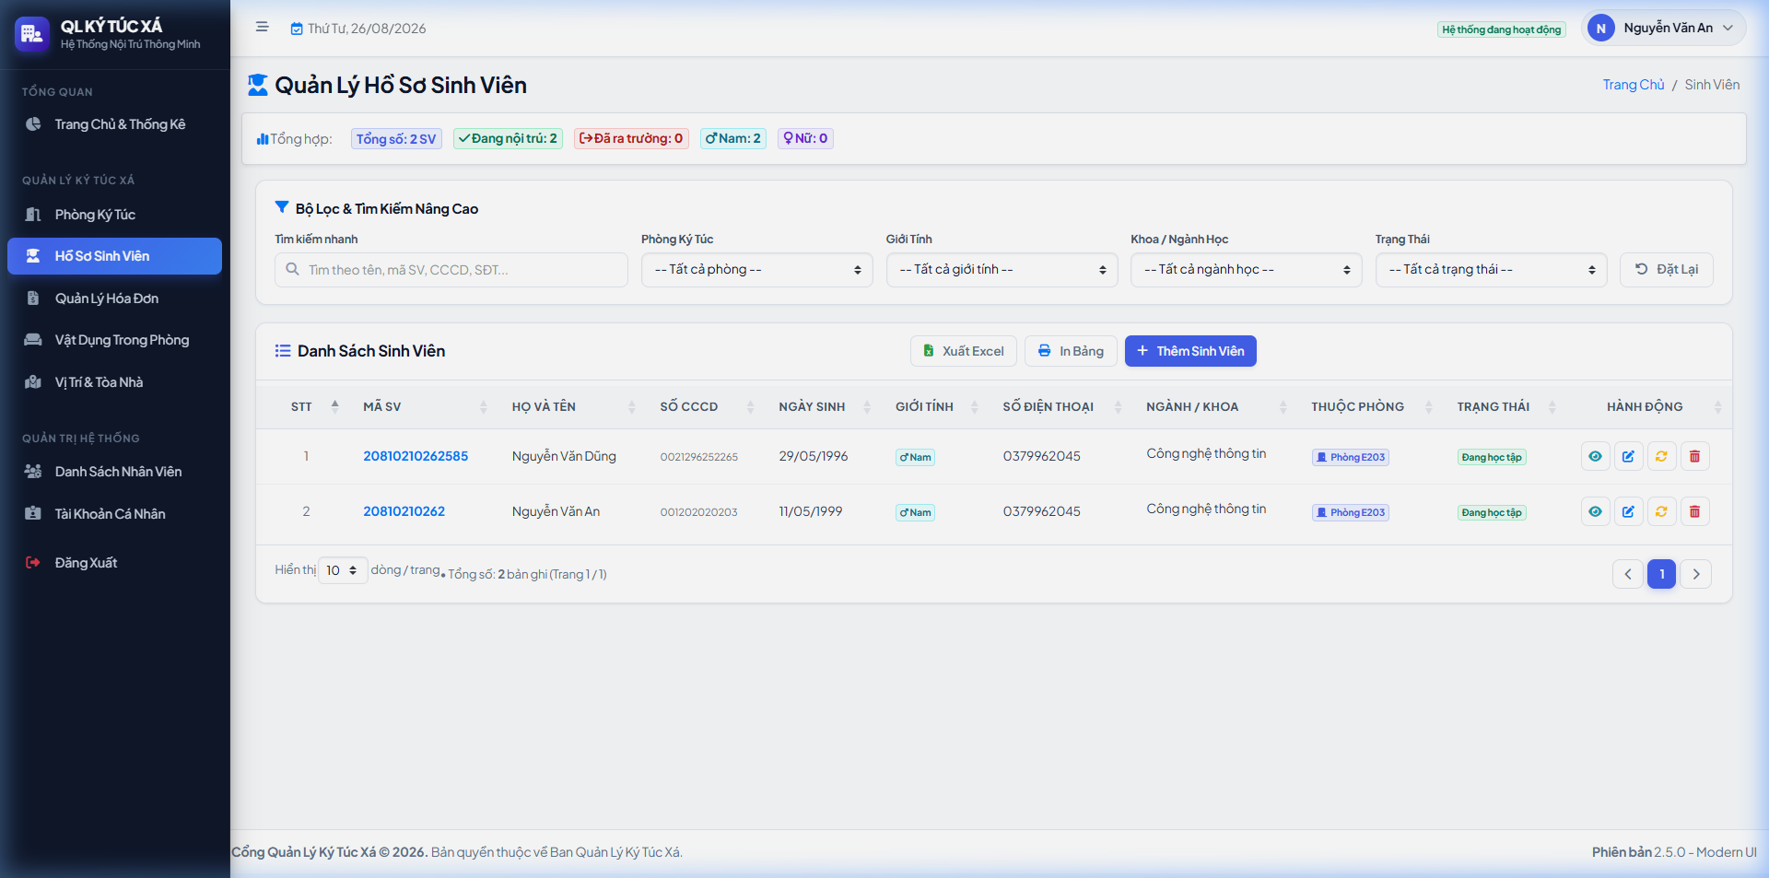Select Vật Dụng Trong Phòng in sidebar
Image resolution: width=1769 pixels, height=878 pixels.
[x=115, y=340]
